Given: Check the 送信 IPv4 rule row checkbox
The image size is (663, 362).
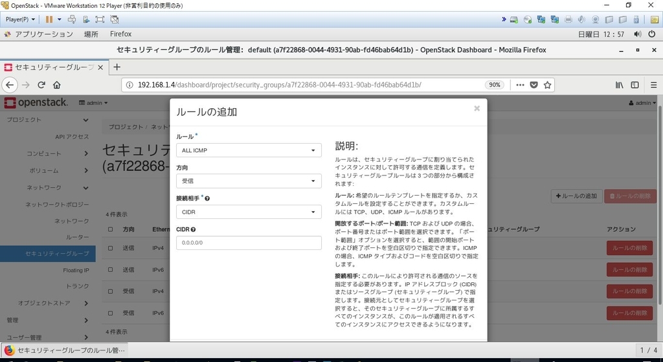Looking at the screenshot, I should (x=110, y=248).
